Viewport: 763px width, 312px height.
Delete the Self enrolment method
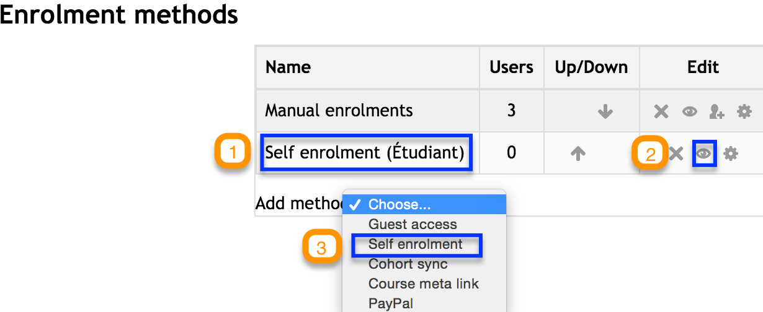(x=676, y=154)
